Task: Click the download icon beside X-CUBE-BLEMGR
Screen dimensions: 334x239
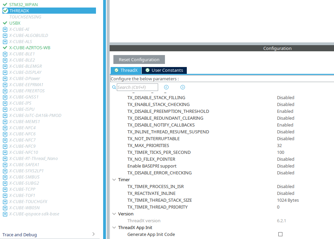Action: pyautogui.click(x=5, y=66)
